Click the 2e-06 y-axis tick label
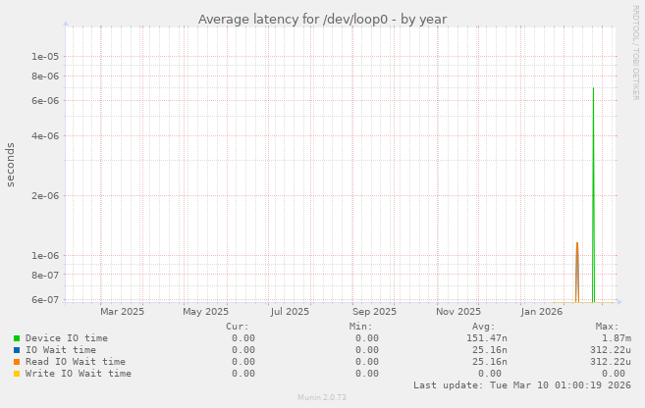This screenshot has height=408, width=645. 45,195
